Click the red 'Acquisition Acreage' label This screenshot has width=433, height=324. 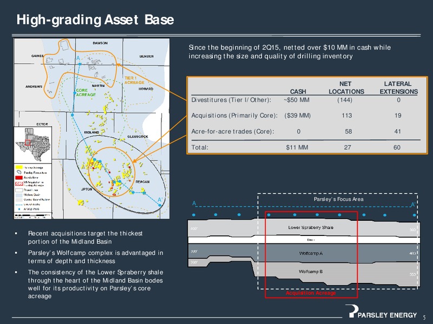point(311,293)
